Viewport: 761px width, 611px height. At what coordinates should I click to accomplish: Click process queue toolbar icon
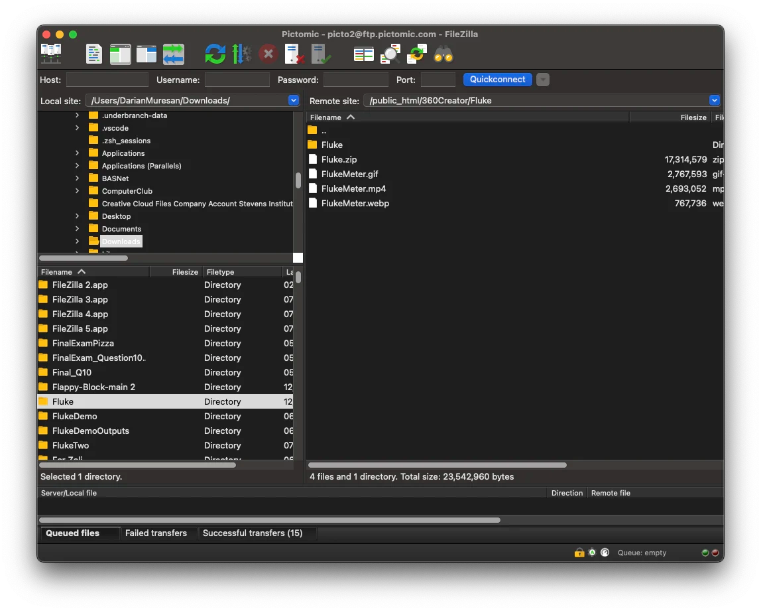[x=241, y=54]
